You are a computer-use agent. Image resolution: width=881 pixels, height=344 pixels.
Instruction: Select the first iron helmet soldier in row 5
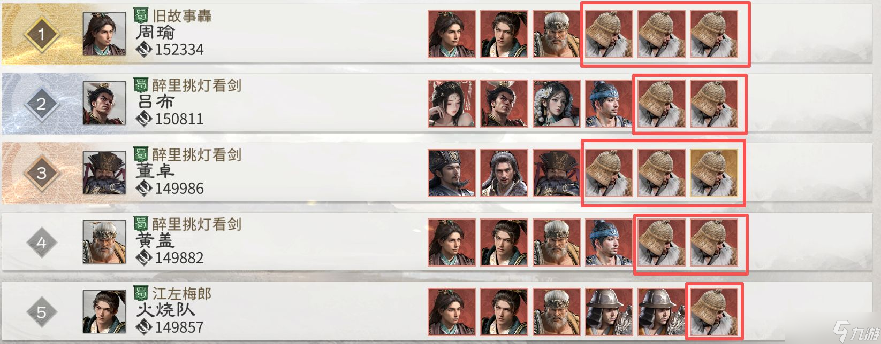609,312
